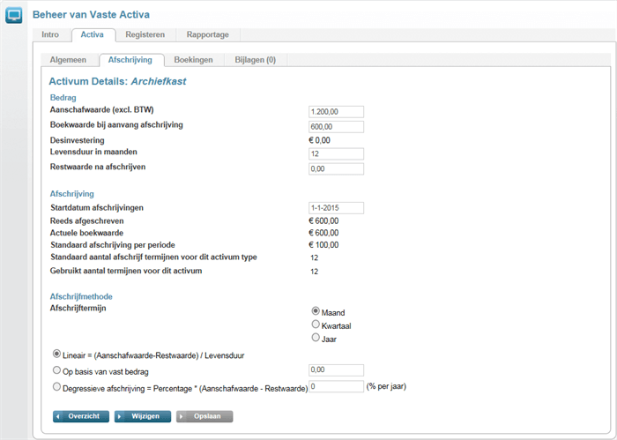617x440 pixels.
Task: Click the Afschrijfmethode section heading
Action: point(81,297)
